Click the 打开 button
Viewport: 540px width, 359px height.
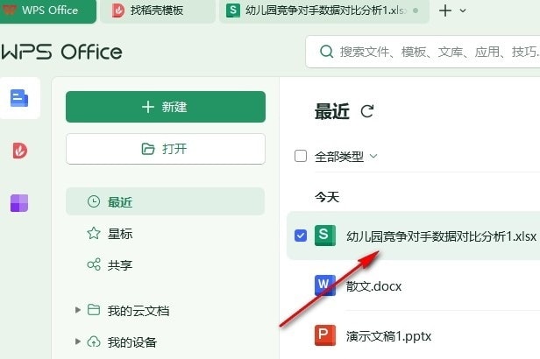(x=166, y=149)
